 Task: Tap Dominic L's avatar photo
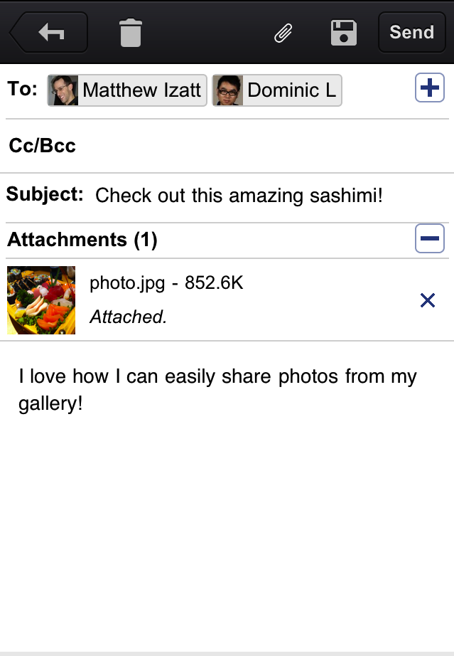pyautogui.click(x=228, y=90)
